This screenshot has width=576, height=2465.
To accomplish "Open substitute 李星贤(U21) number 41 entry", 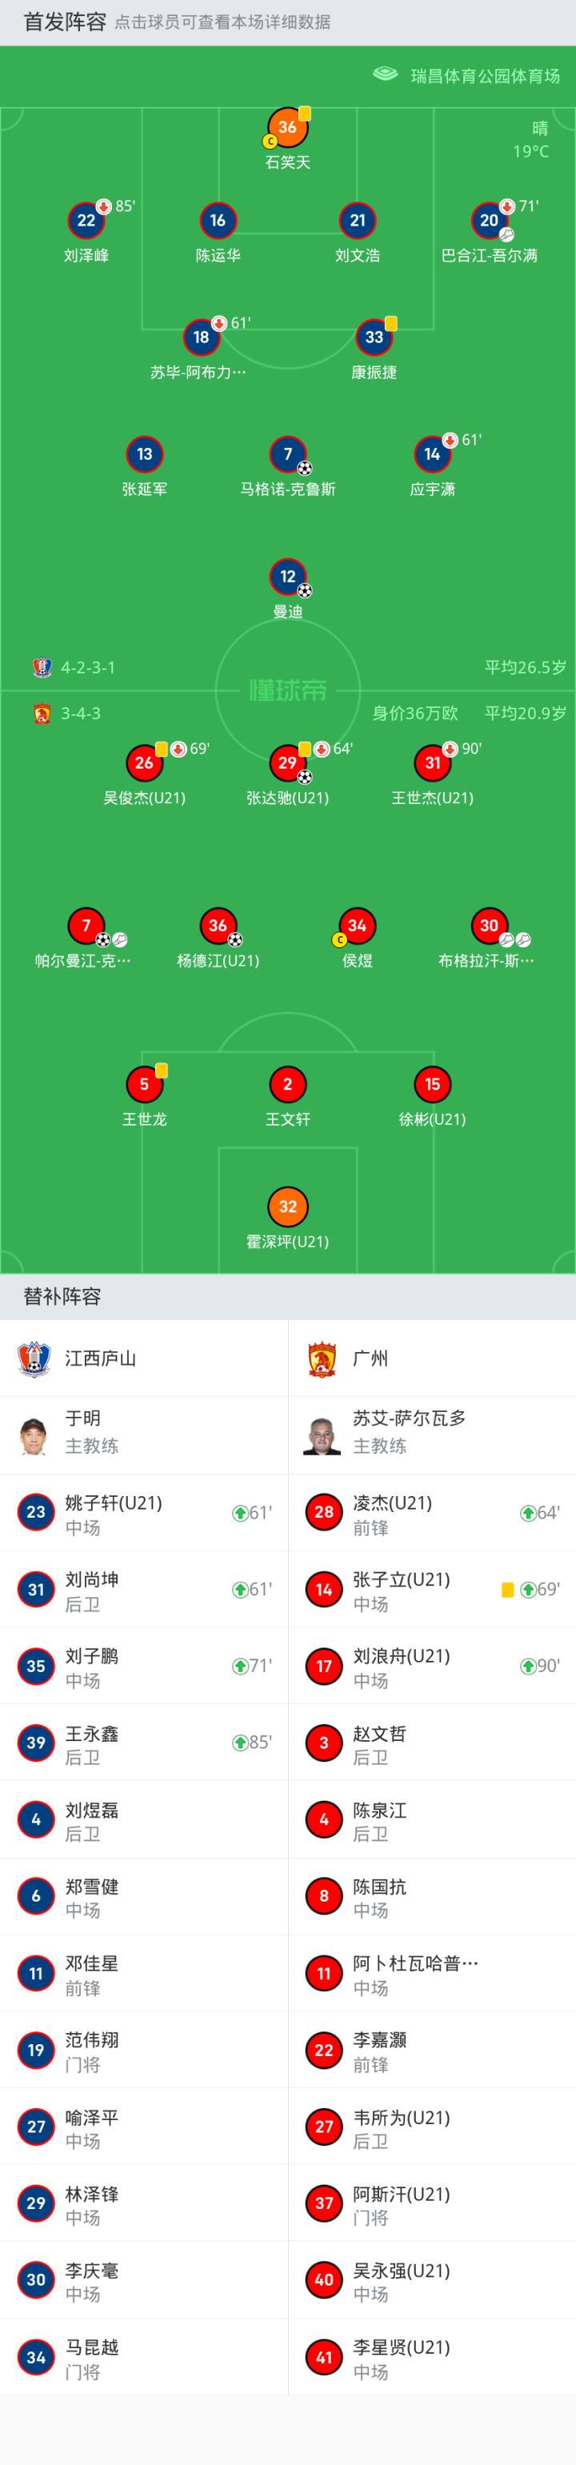I will point(431,2357).
